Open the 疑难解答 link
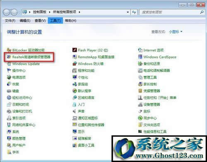The height and width of the screenshot is (162, 207). (x=84, y=139)
